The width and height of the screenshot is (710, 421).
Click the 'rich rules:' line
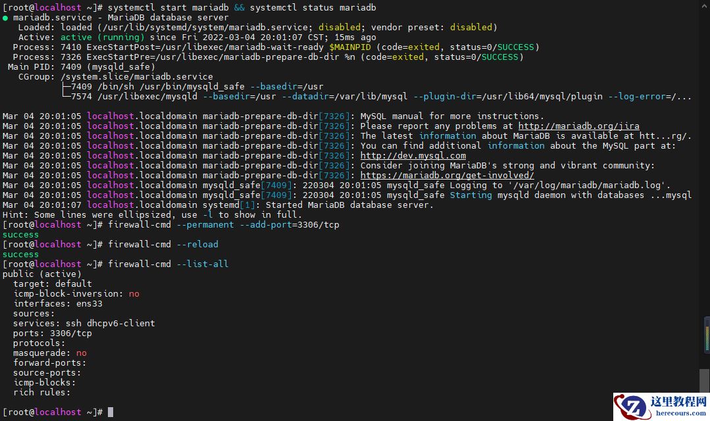tap(42, 393)
